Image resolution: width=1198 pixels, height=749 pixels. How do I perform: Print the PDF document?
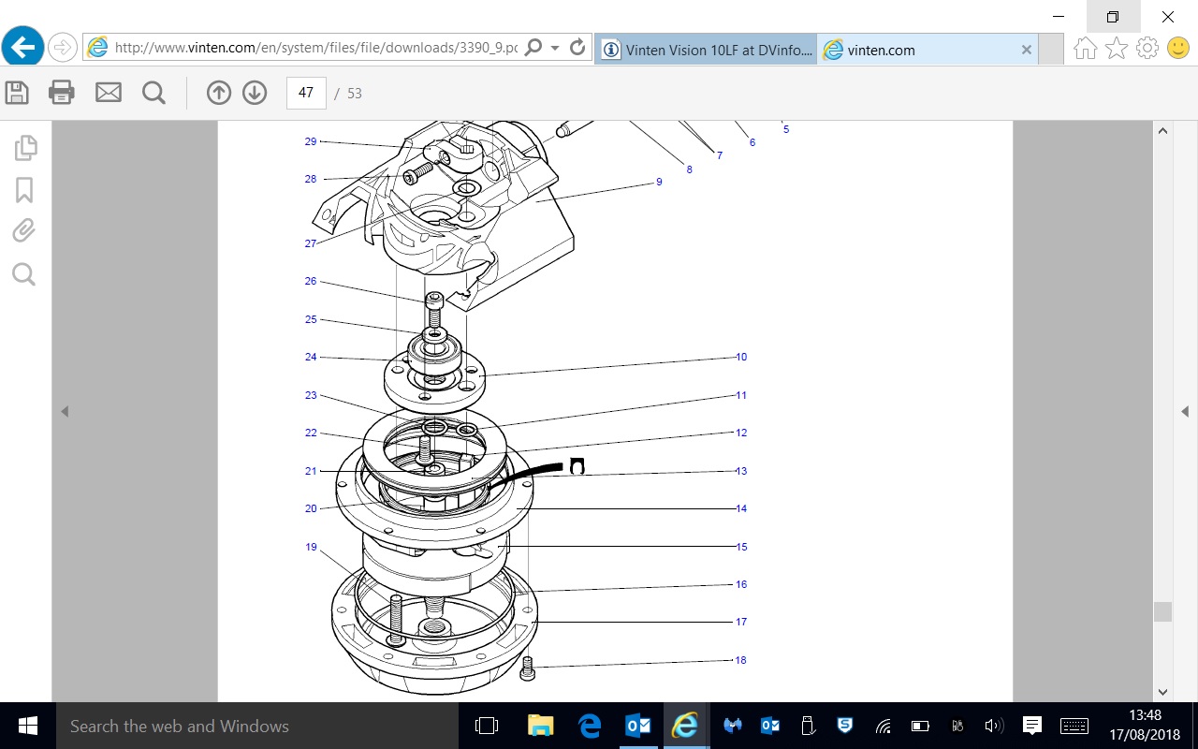62,93
